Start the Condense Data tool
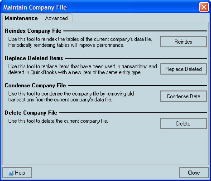This screenshot has height=181, width=211. tap(183, 96)
